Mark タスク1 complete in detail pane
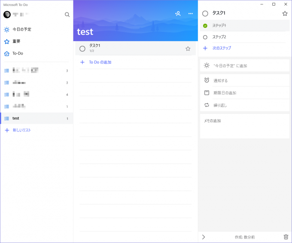Viewport: 292px width, 243px height. pos(205,13)
